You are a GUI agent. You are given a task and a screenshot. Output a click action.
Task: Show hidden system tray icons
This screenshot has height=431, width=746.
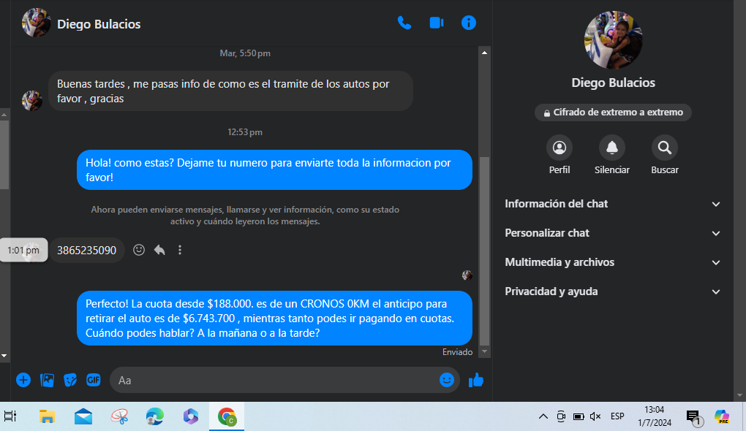(x=543, y=416)
